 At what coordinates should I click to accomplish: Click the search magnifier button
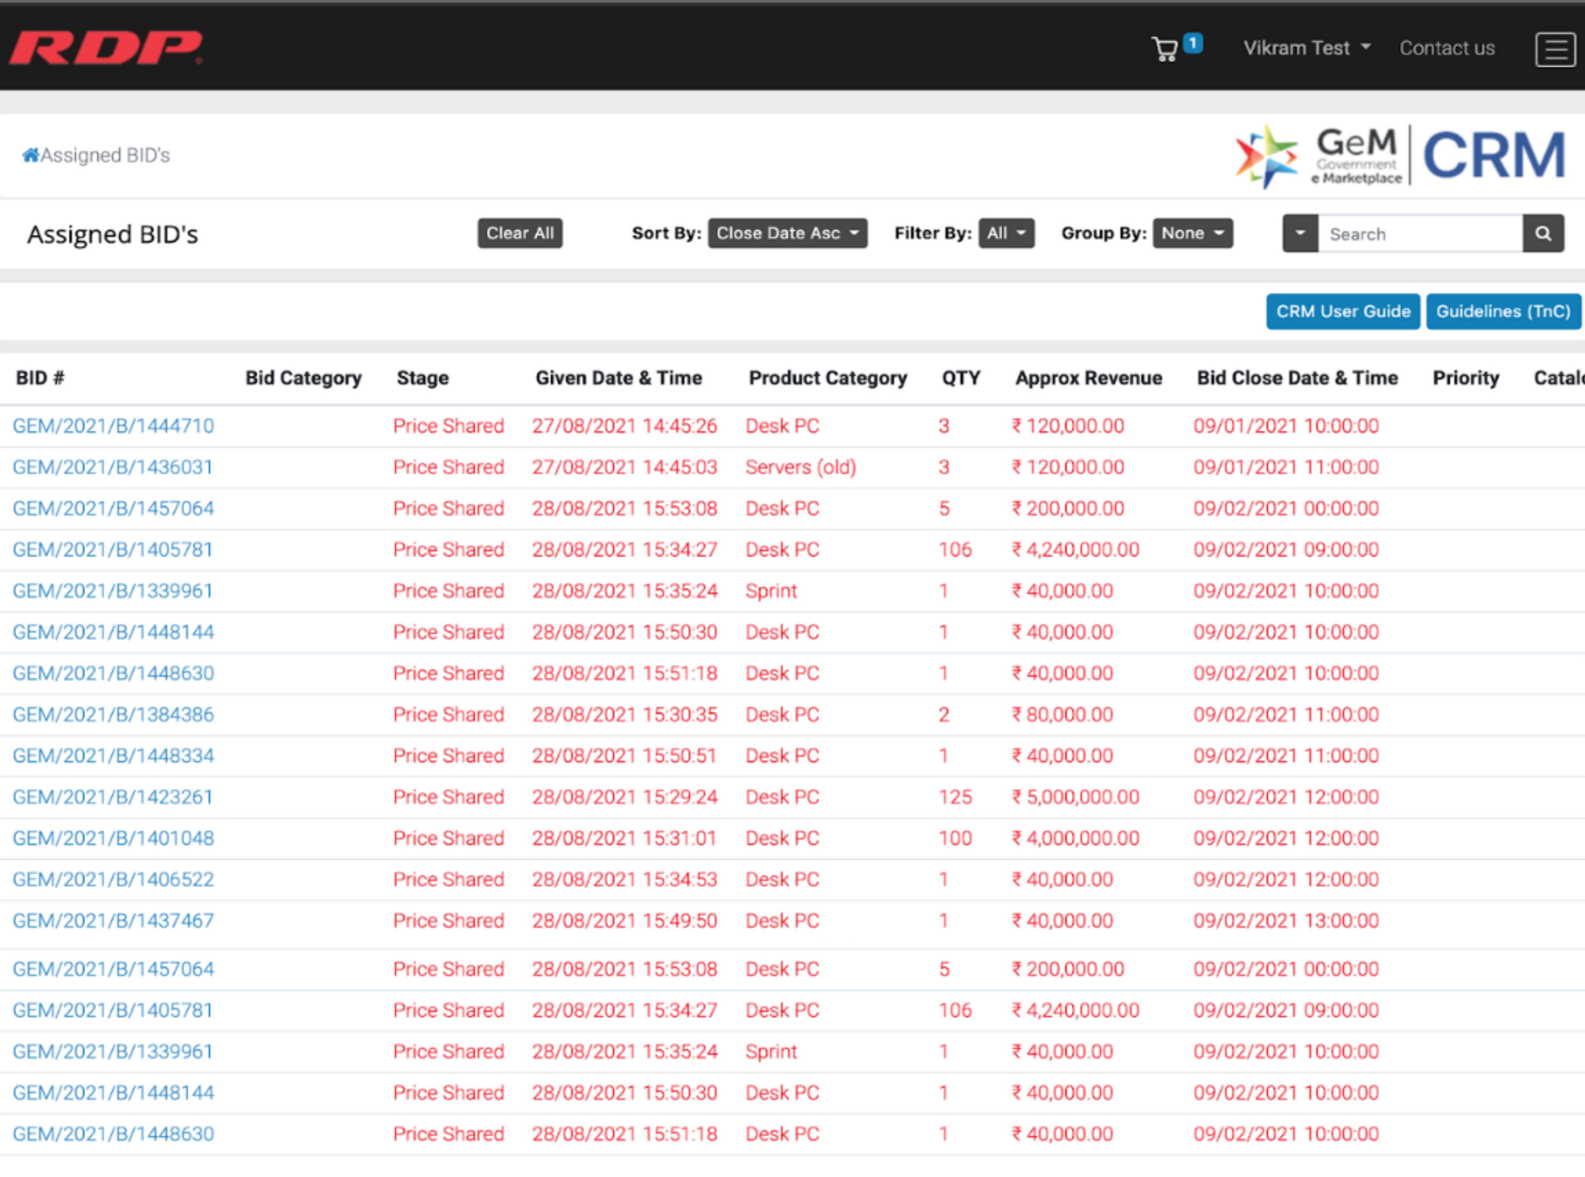(1543, 234)
